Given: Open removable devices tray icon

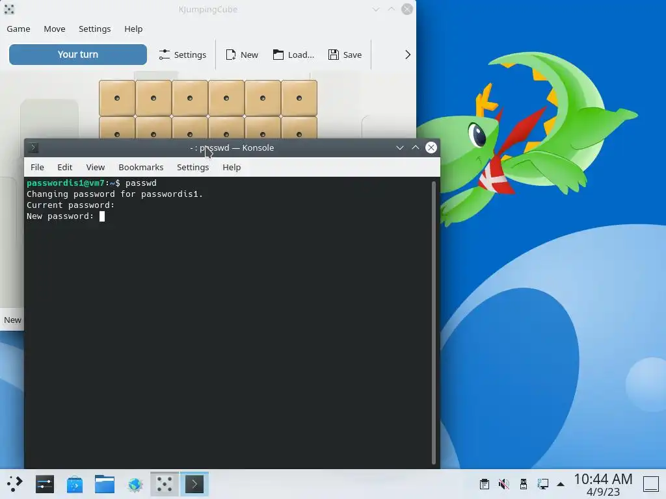Looking at the screenshot, I should tap(524, 483).
